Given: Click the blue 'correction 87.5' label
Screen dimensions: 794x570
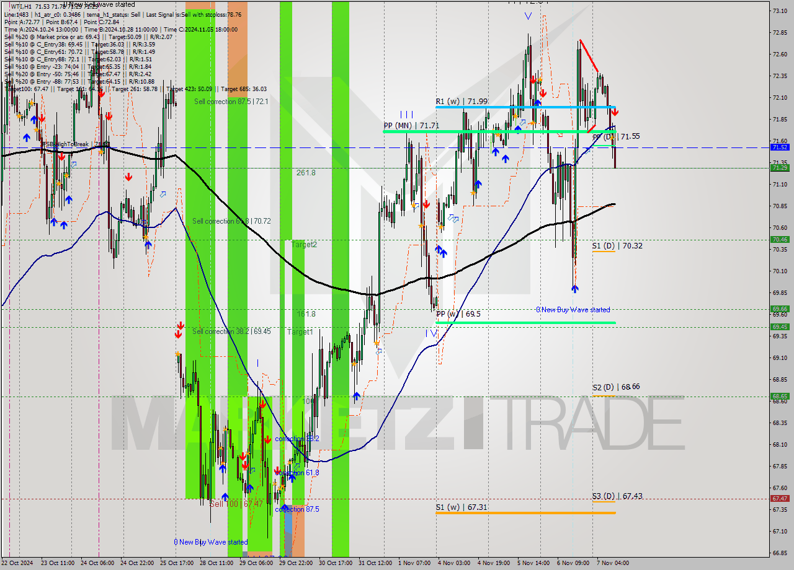Looking at the screenshot, I should (297, 509).
